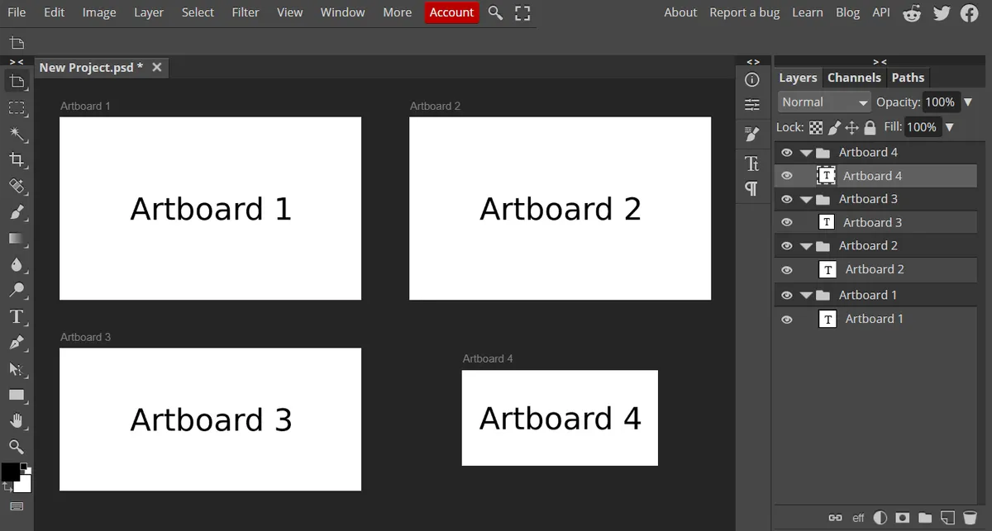Collapse the Artboard 2 folder
Viewport: 992px width, 531px height.
coord(806,246)
